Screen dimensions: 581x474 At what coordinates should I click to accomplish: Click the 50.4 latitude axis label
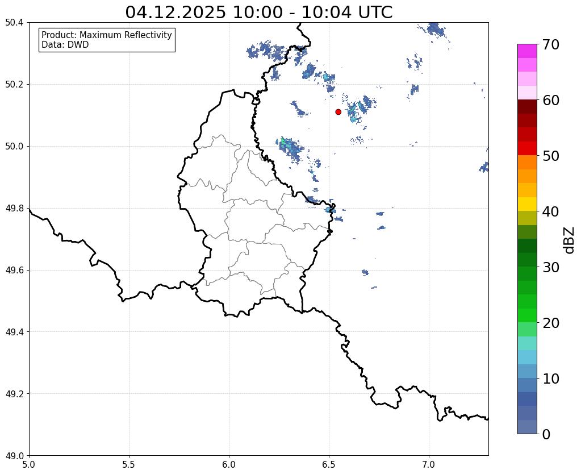coord(14,23)
